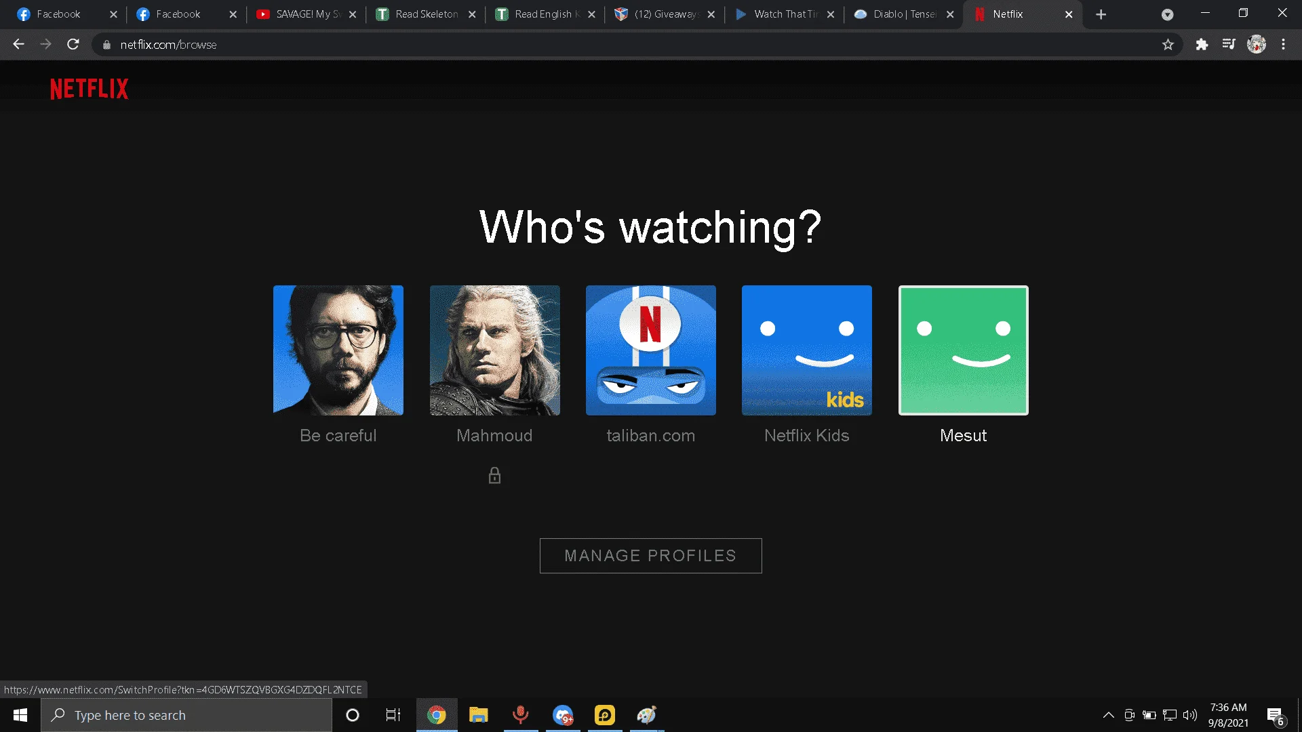The width and height of the screenshot is (1302, 732).
Task: Reload the Netflix page
Action: [73, 45]
